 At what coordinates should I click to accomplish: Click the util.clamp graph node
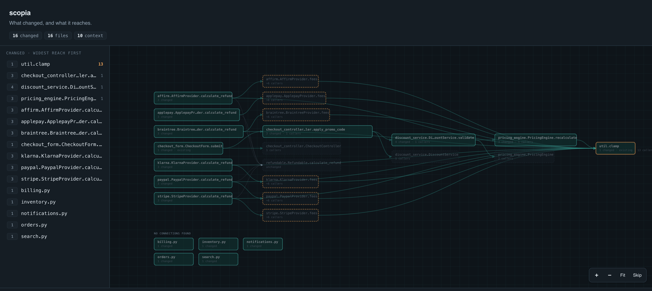615,148
